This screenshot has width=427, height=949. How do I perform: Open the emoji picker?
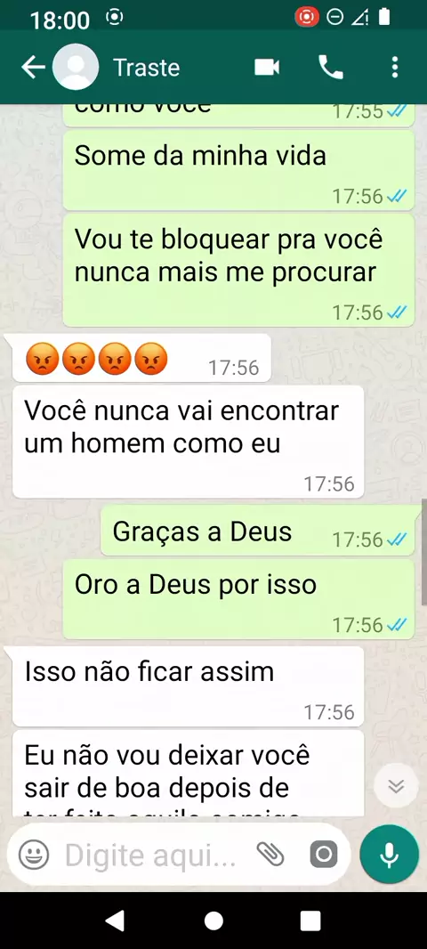pyautogui.click(x=34, y=854)
